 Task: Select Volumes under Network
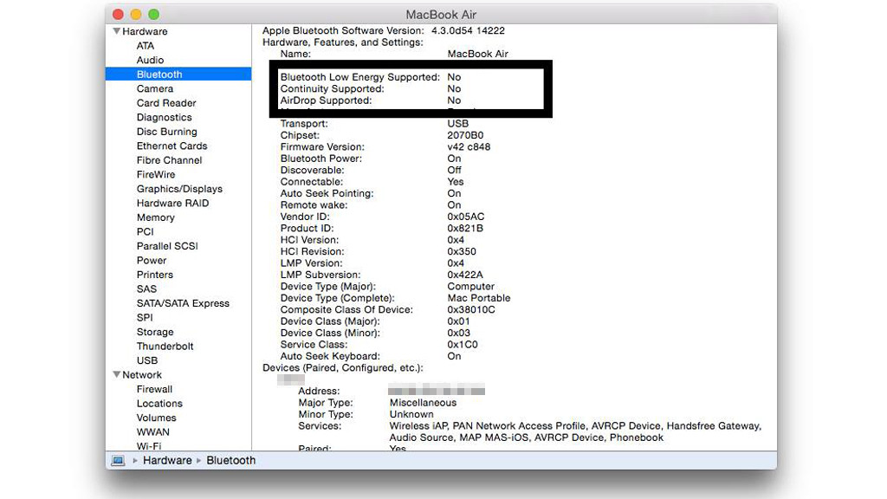(157, 418)
